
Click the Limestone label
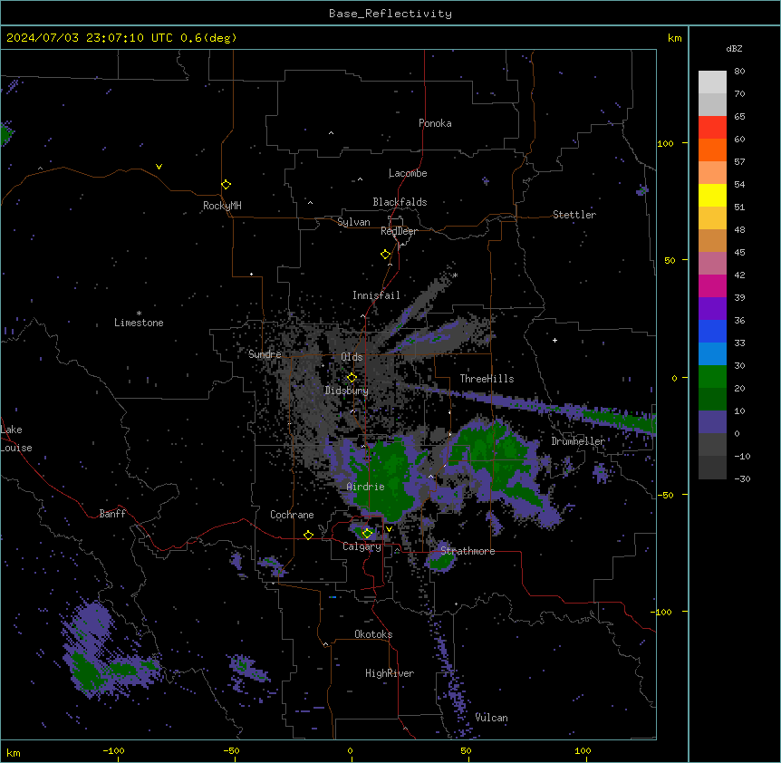(x=139, y=323)
